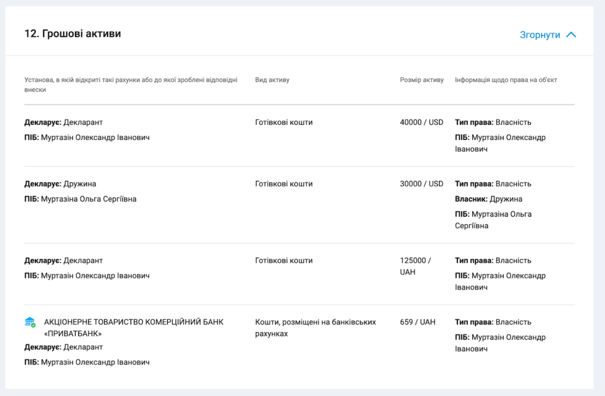605x396 pixels.
Task: Click 'Готівкові кошти' in the first row
Action: (284, 122)
